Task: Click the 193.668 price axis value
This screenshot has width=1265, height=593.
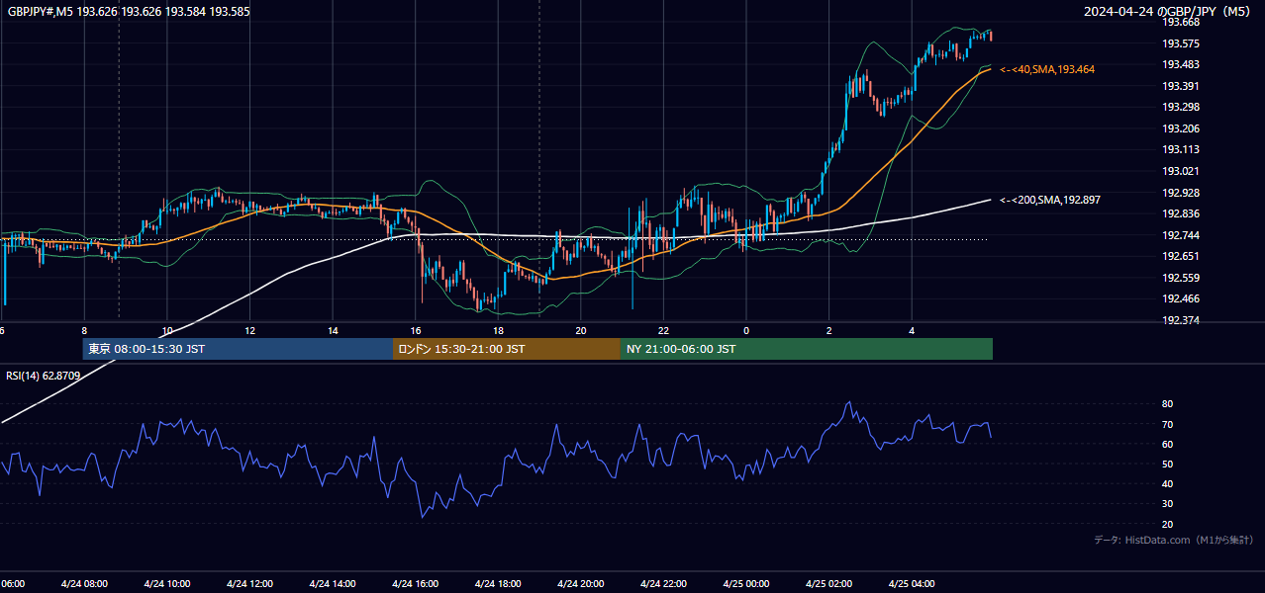Action: (x=1181, y=23)
